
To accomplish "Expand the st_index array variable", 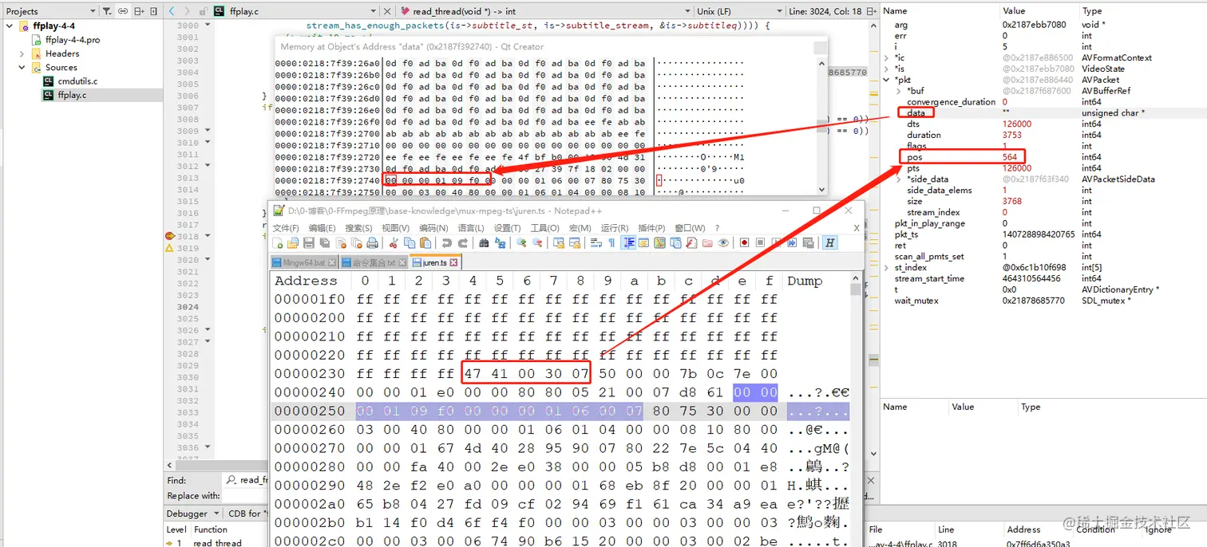I will [887, 268].
